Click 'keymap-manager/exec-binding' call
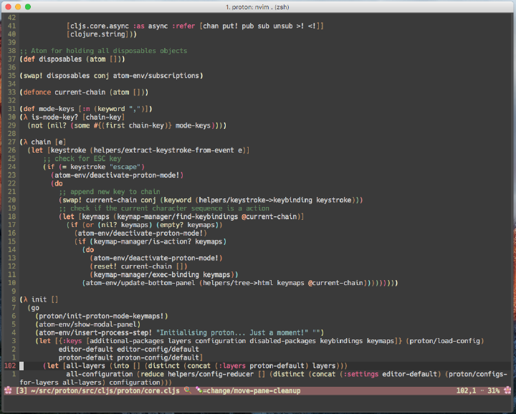This screenshot has width=516, height=414. click(146, 274)
